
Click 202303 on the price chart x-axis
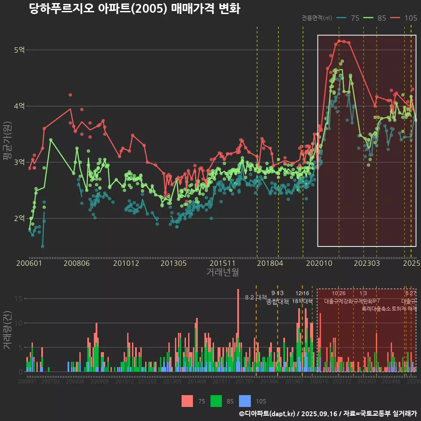point(367,263)
